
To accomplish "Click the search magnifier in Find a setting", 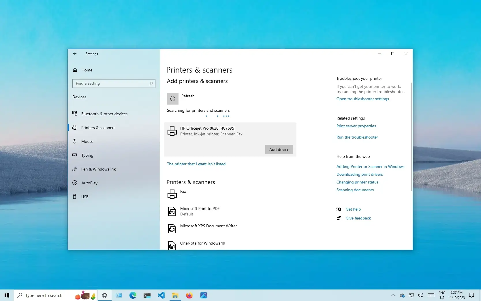I will pyautogui.click(x=151, y=84).
